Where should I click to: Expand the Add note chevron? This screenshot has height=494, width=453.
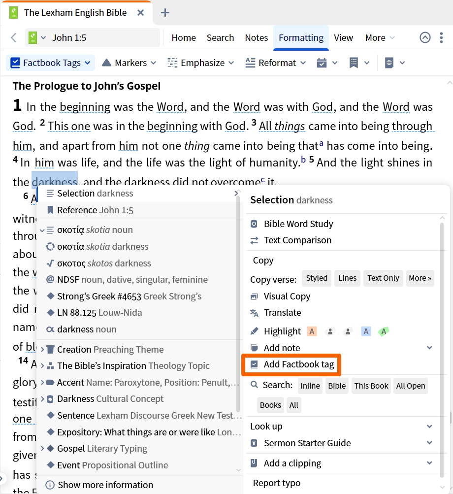point(429,348)
